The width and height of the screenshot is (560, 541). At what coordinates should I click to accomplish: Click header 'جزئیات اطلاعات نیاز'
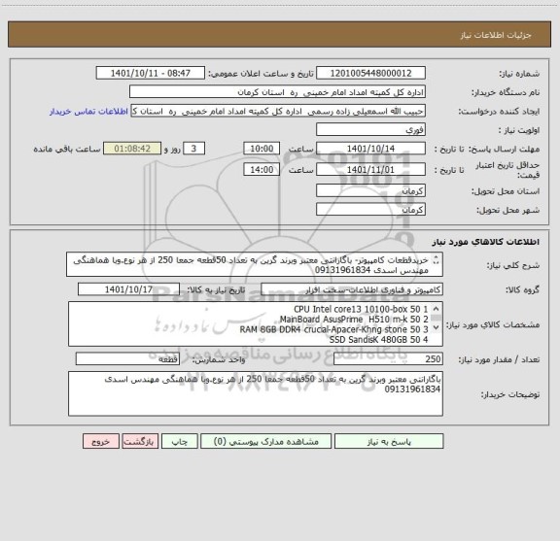(x=496, y=35)
